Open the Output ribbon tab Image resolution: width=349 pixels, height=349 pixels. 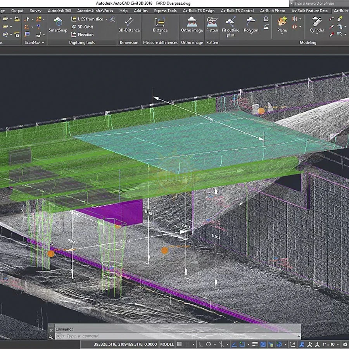[17, 11]
